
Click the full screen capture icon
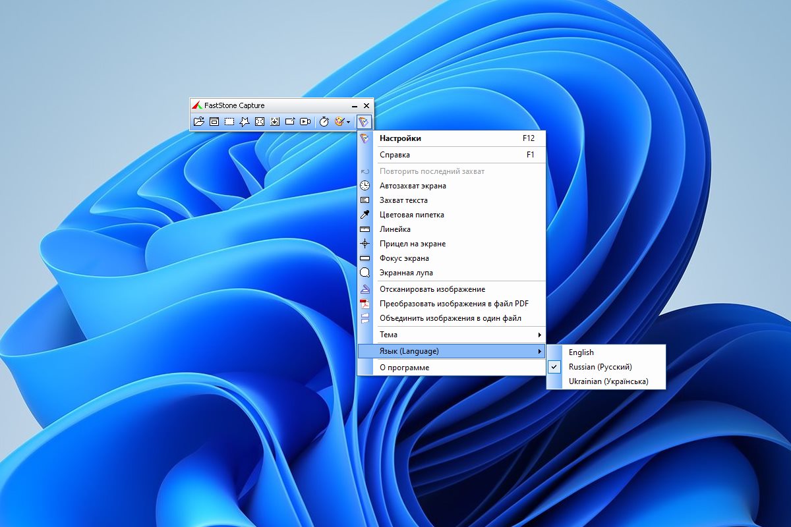(x=260, y=122)
